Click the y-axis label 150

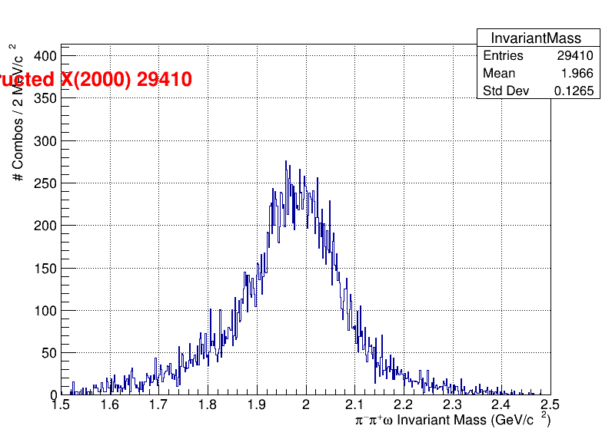(x=45, y=269)
